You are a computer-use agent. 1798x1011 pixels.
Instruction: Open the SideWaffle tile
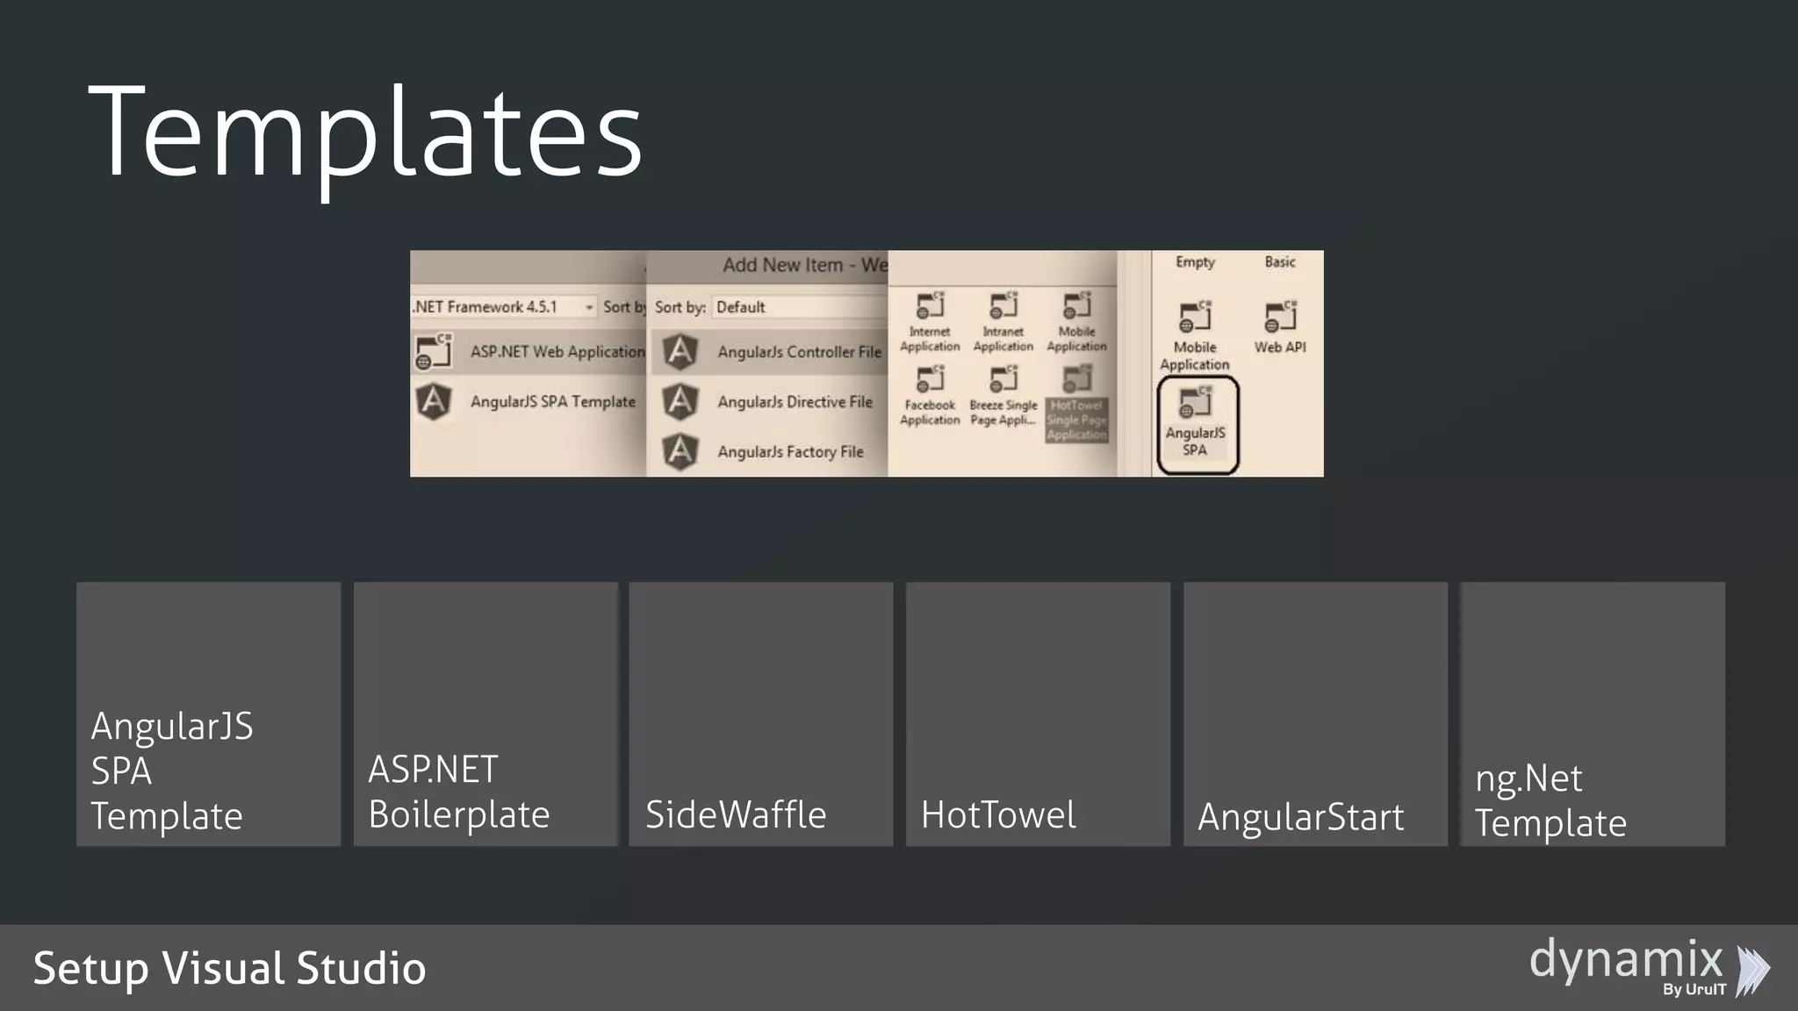(x=761, y=714)
